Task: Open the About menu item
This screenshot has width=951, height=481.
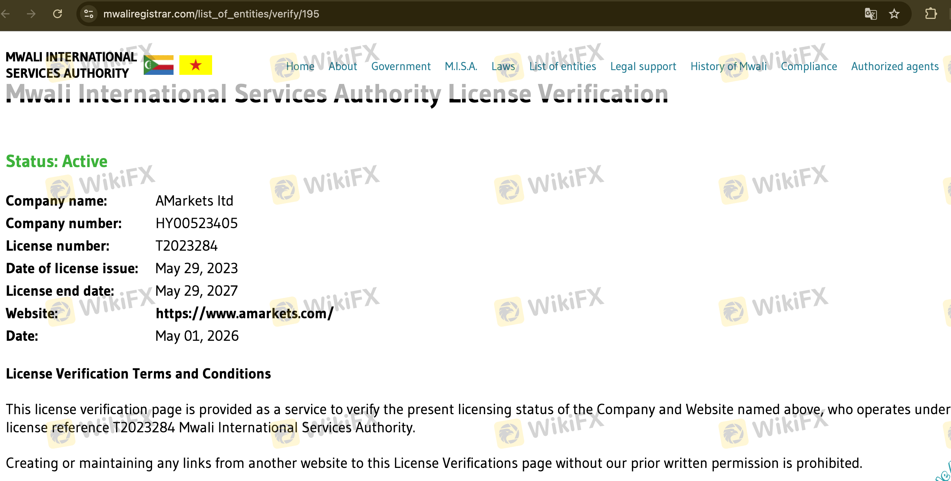Action: [x=343, y=66]
